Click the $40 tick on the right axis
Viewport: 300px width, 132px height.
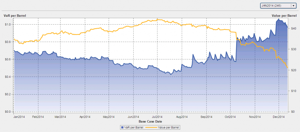(293, 28)
